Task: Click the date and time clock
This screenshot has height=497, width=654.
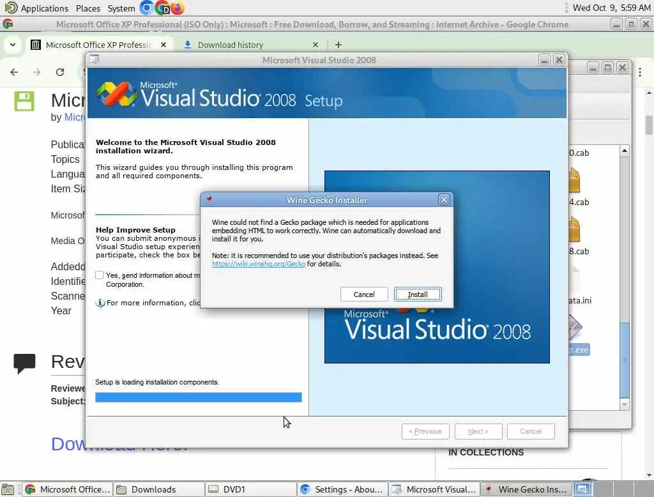Action: (611, 8)
